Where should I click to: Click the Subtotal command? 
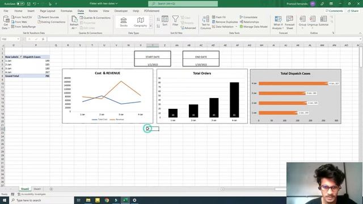[x=323, y=21]
